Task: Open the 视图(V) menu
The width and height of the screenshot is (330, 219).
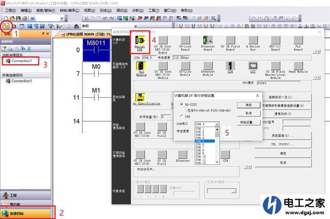Action: point(89,10)
